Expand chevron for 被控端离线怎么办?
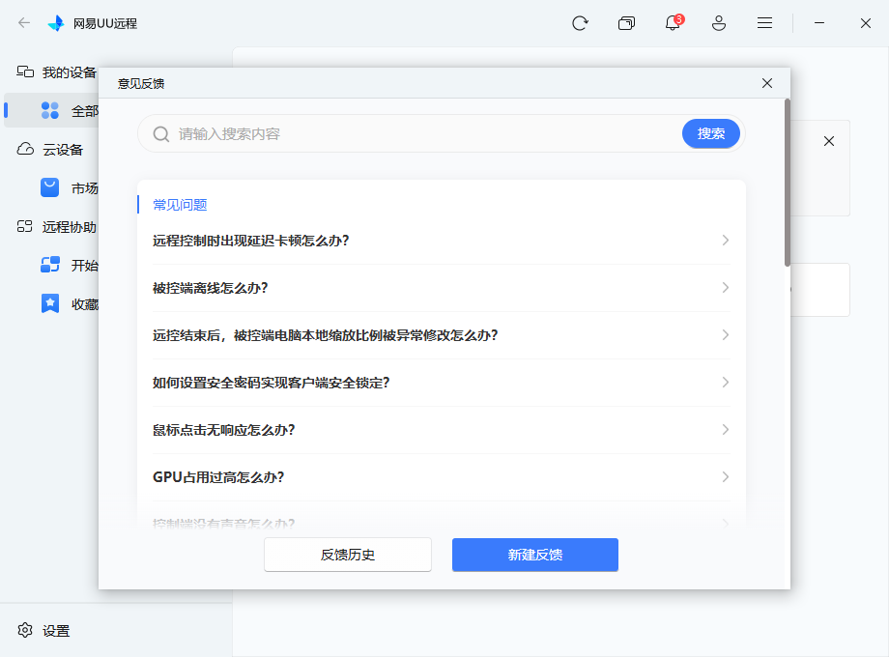The image size is (889, 657). click(x=725, y=287)
